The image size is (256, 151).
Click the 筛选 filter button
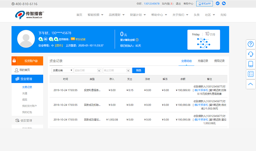pyautogui.click(x=138, y=70)
